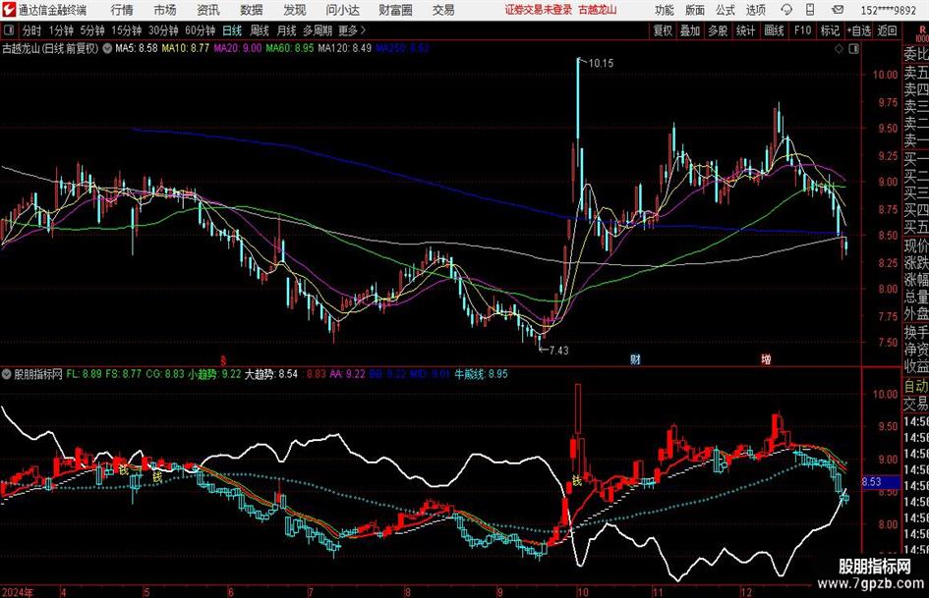Image resolution: width=929 pixels, height=598 pixels.
Task: Expand the dropdown arrow beside 古越龙山(日线 前复权)
Action: [x=107, y=48]
